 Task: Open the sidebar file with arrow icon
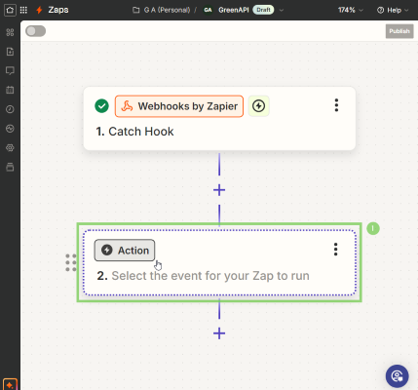tap(10, 52)
